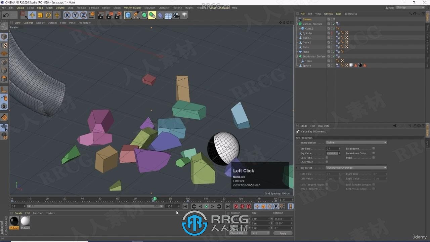Open the Snap settings S icon
The image size is (430, 242).
[4, 106]
